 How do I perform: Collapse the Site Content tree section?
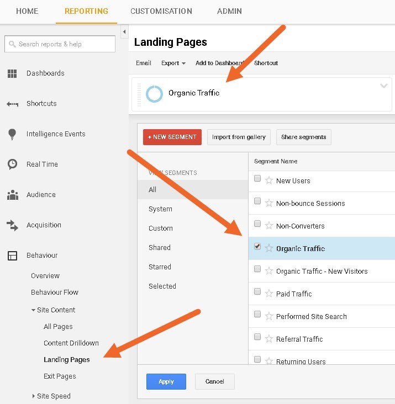click(33, 310)
